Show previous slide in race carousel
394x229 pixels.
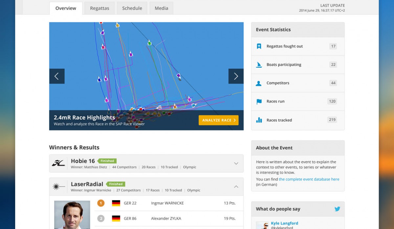pos(57,76)
